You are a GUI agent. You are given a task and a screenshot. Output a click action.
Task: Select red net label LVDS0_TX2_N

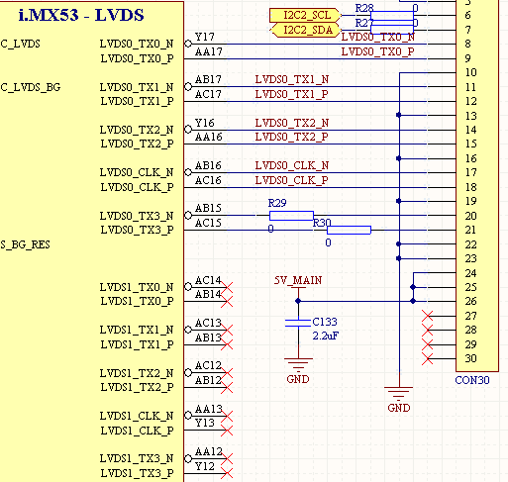pos(292,123)
